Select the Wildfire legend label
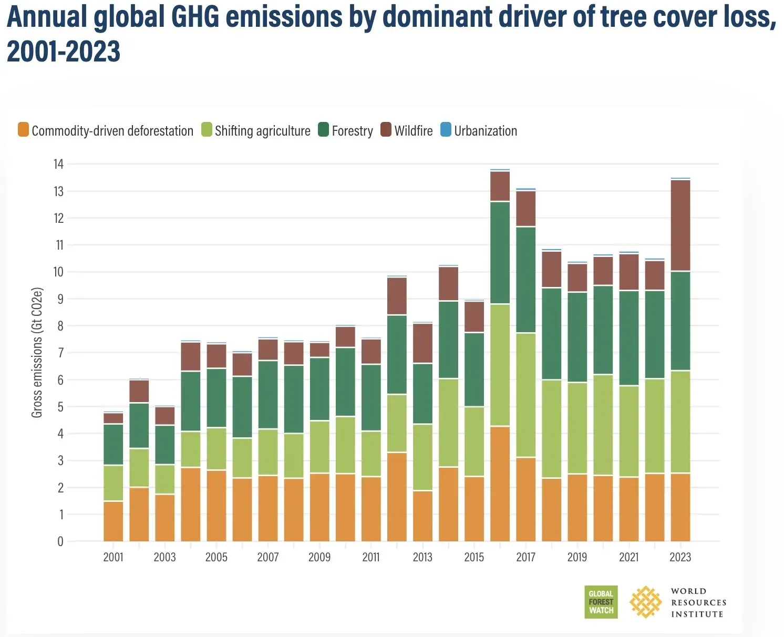Screen dimensions: 784x637 pyautogui.click(x=414, y=131)
